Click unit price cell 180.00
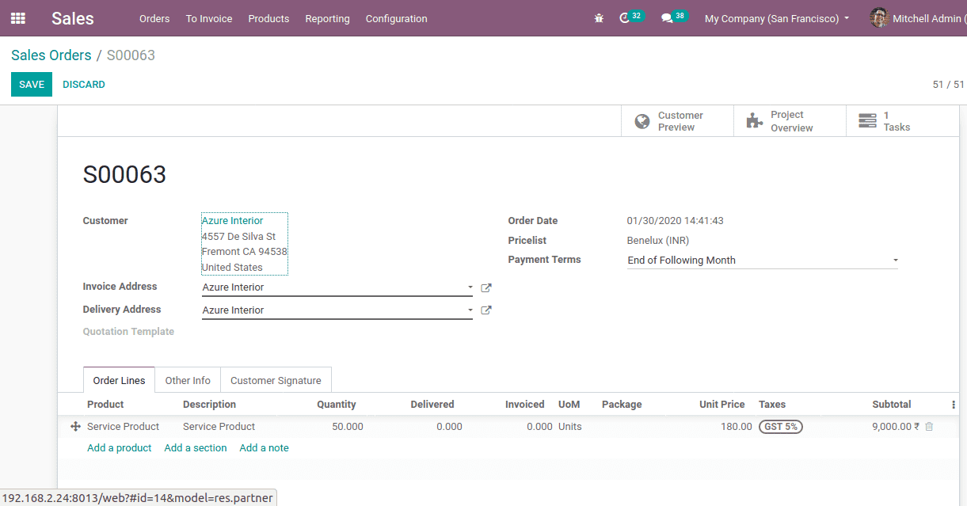The height and width of the screenshot is (506, 967). (x=737, y=427)
